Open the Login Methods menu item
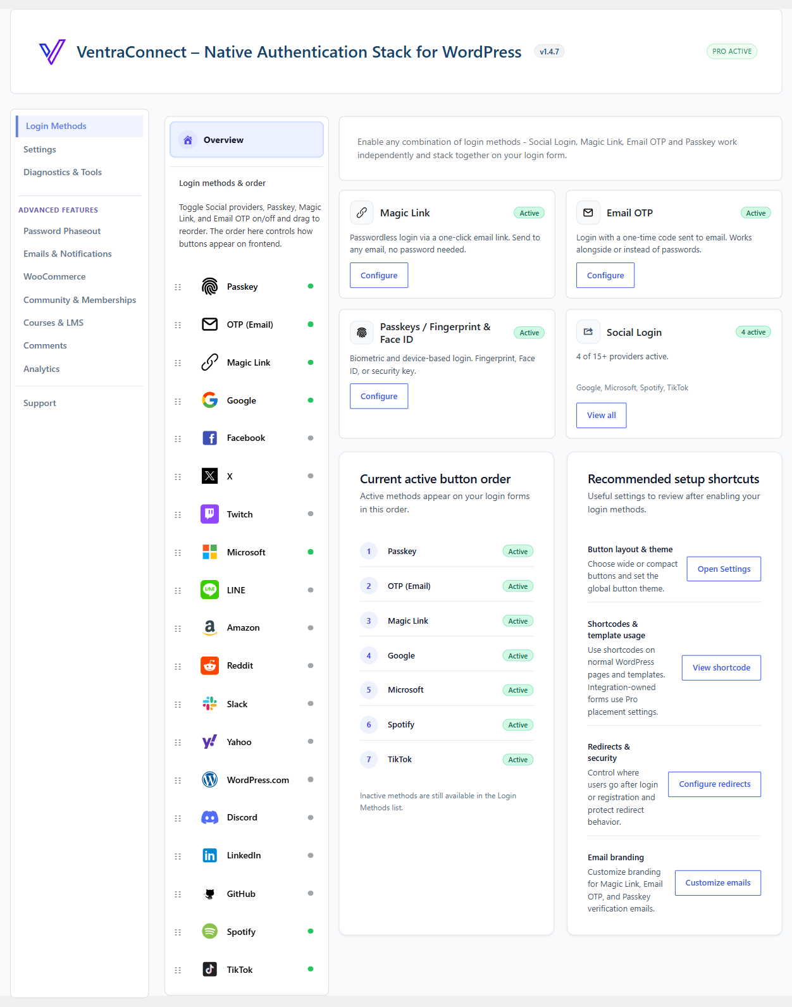 point(80,126)
